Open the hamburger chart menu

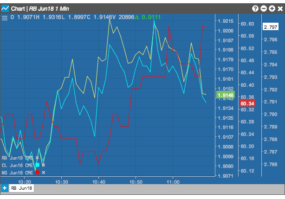tap(5, 18)
